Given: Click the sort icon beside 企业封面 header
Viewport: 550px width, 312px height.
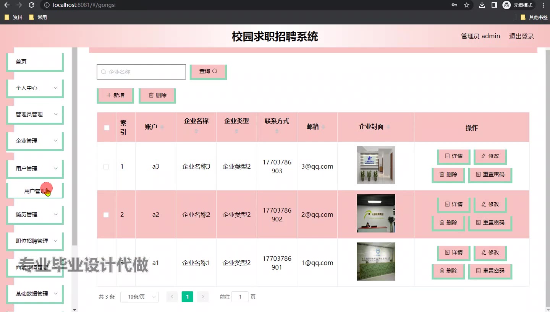Looking at the screenshot, I should click(388, 127).
